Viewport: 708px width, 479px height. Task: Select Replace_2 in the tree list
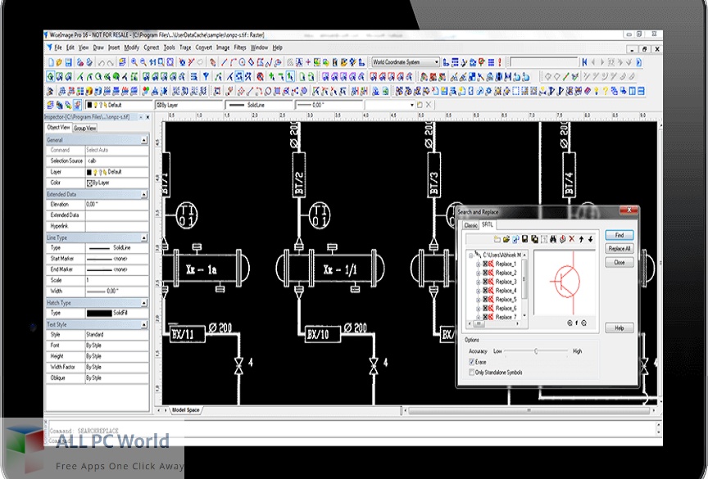click(506, 273)
